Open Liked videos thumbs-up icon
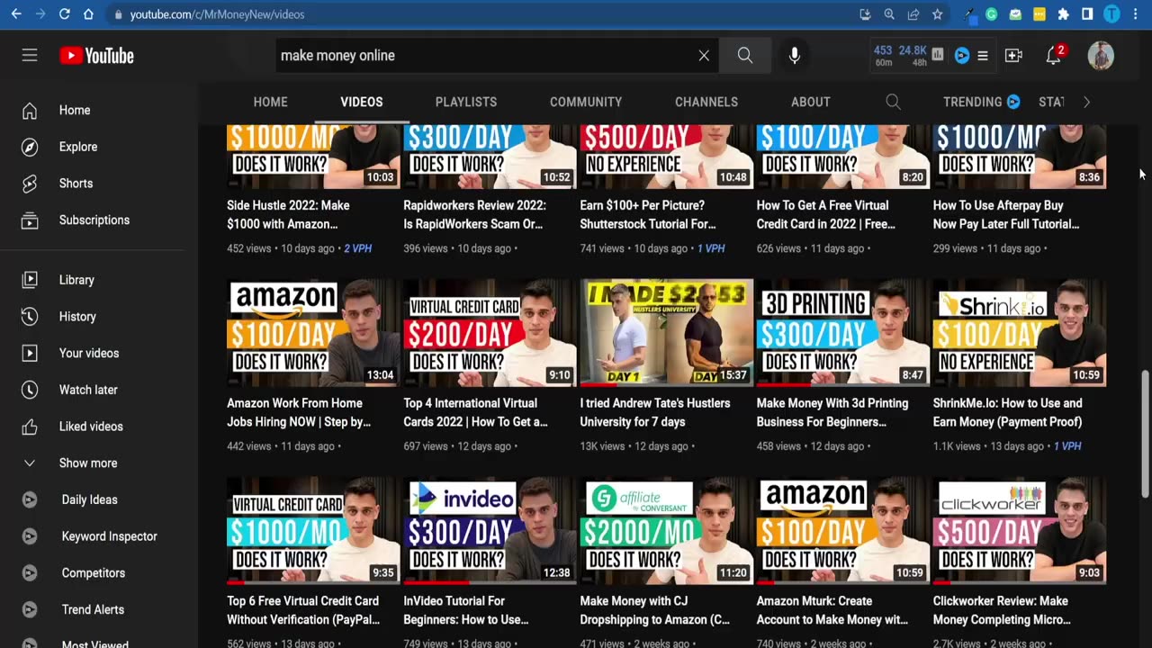The image size is (1152, 648). (x=30, y=427)
